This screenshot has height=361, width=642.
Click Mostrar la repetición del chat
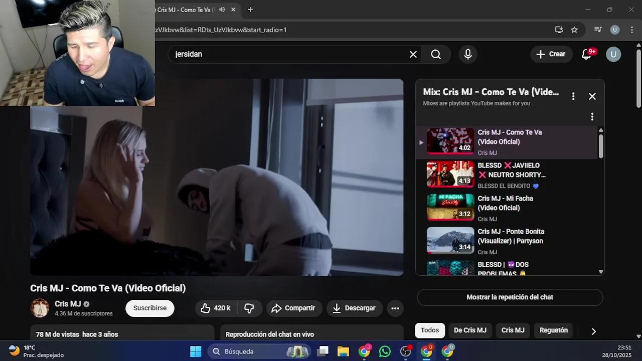point(510,297)
